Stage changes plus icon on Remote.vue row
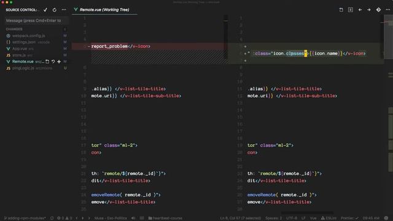This screenshot has height=221, width=393. (59, 61)
